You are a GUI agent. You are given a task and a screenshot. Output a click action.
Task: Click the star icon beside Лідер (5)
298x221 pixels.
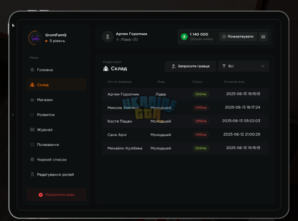pyautogui.click(x=118, y=39)
